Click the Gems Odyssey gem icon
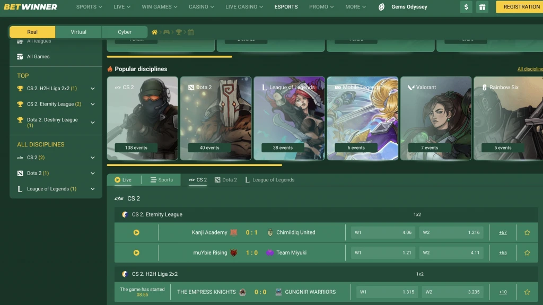The height and width of the screenshot is (305, 543). pos(381,7)
